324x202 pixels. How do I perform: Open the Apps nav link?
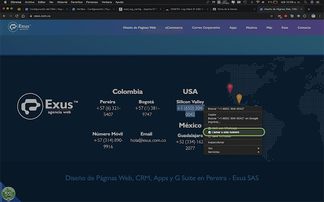pyautogui.click(x=233, y=28)
